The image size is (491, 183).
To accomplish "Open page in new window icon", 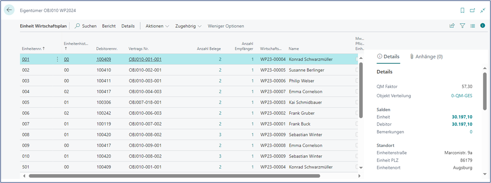I will click(x=472, y=10).
